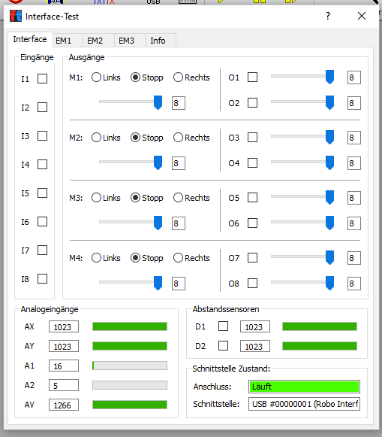Open the Info tab
This screenshot has height=437, width=382.
158,41
